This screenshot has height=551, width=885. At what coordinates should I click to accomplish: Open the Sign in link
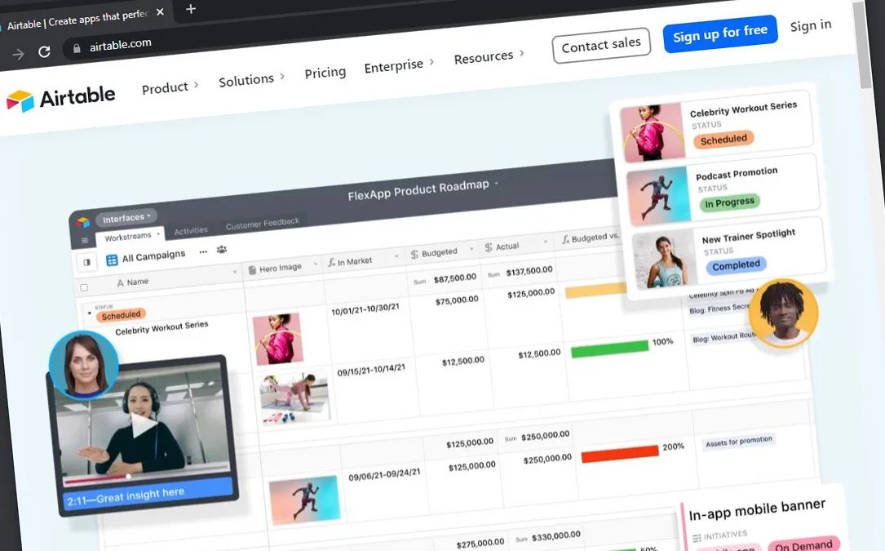click(811, 25)
